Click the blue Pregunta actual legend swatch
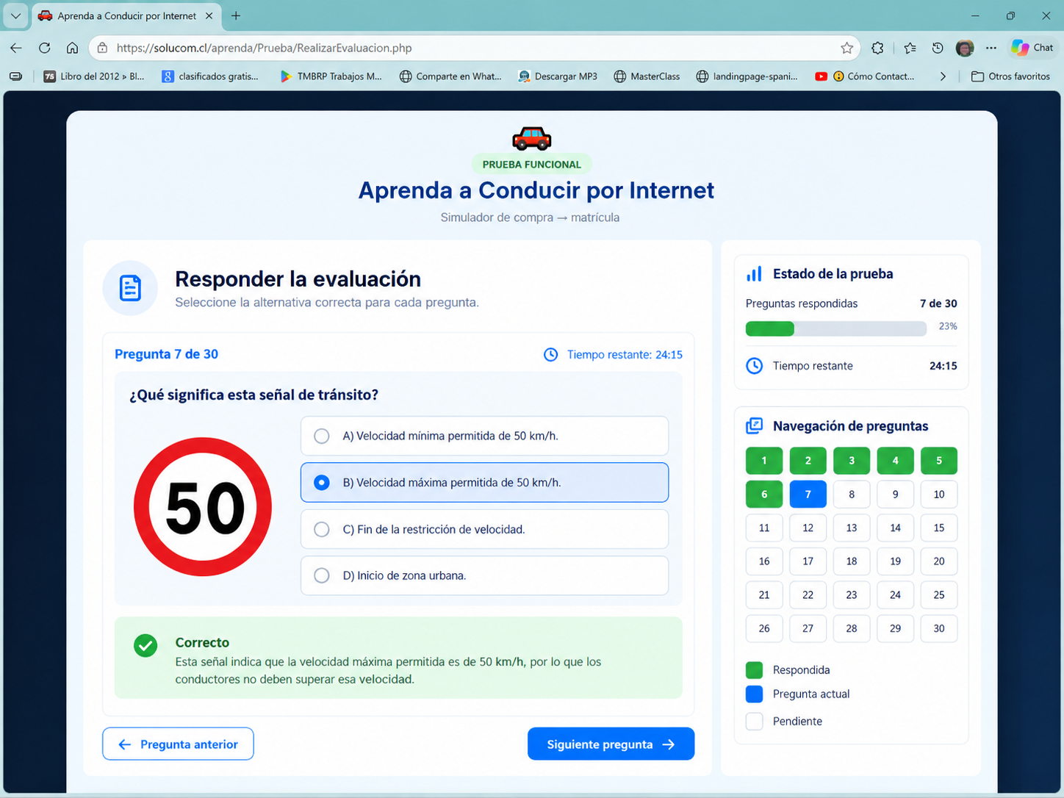 754,694
